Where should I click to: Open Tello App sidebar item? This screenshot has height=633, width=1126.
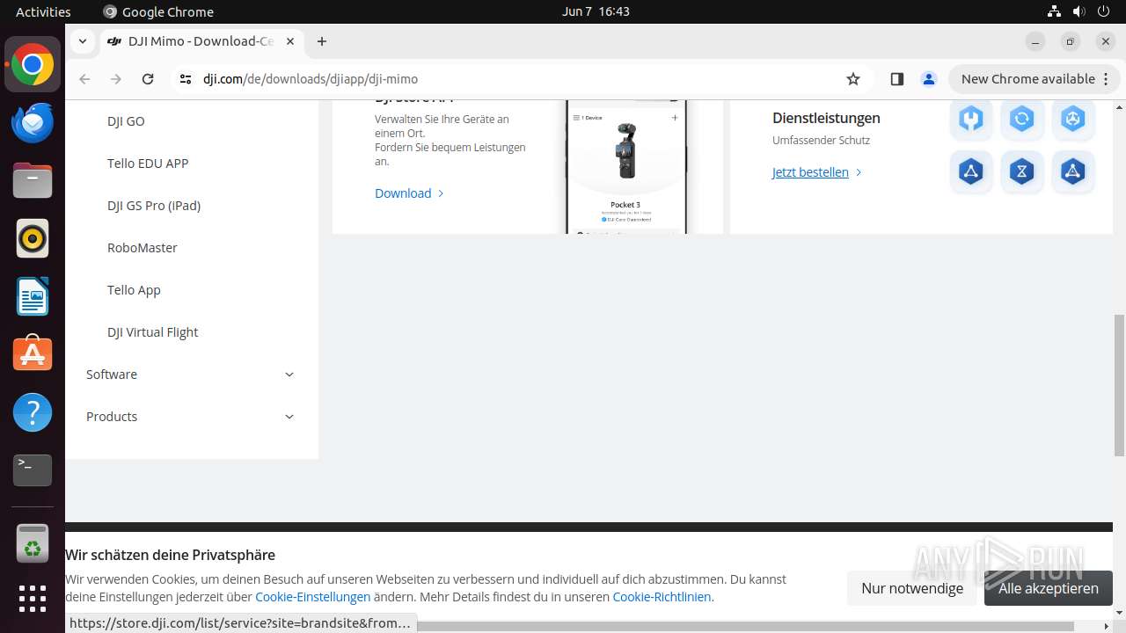coord(134,290)
